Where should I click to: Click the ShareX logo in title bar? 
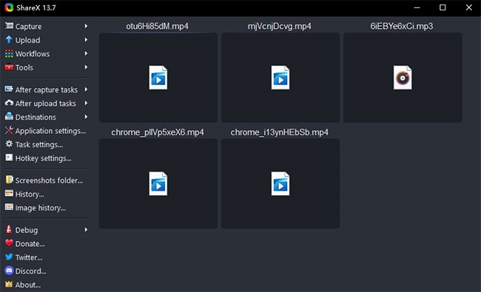pyautogui.click(x=9, y=7)
